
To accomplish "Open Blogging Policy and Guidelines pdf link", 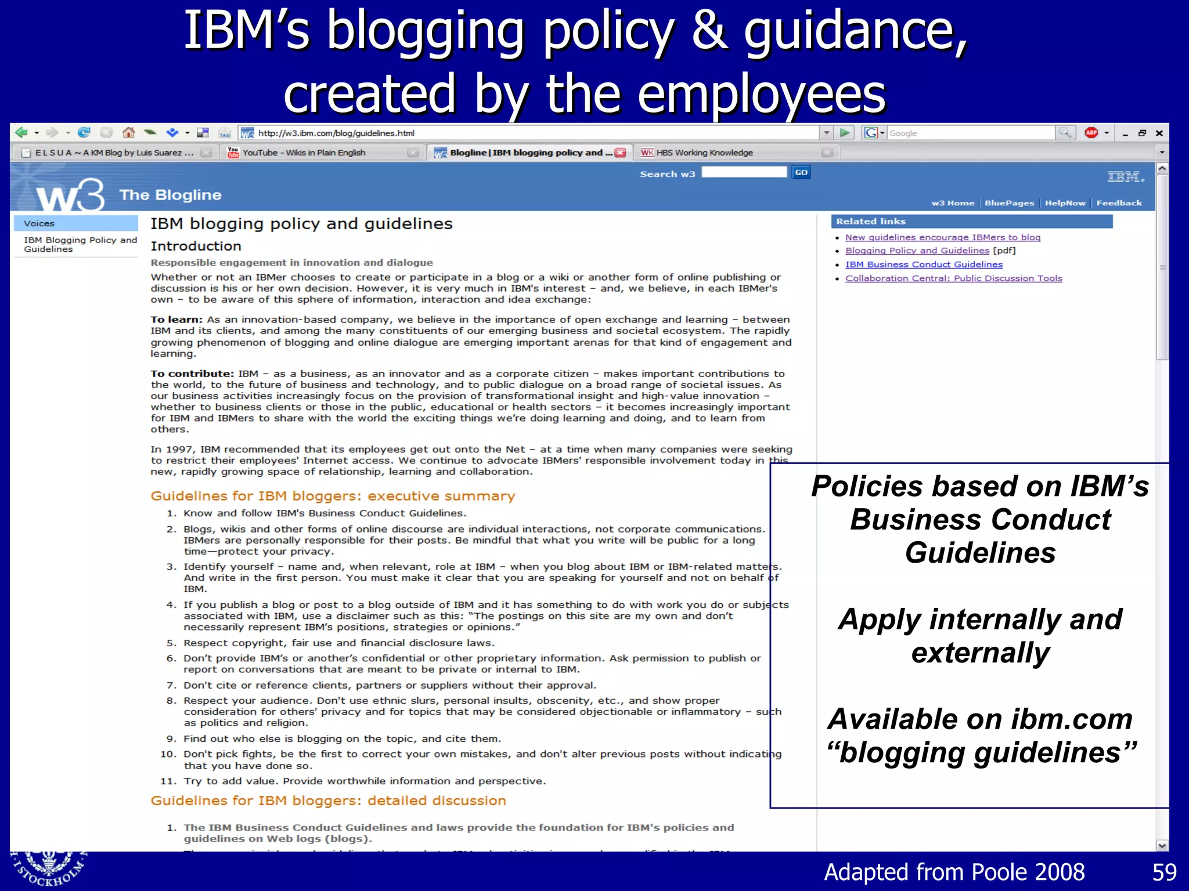I will point(917,251).
